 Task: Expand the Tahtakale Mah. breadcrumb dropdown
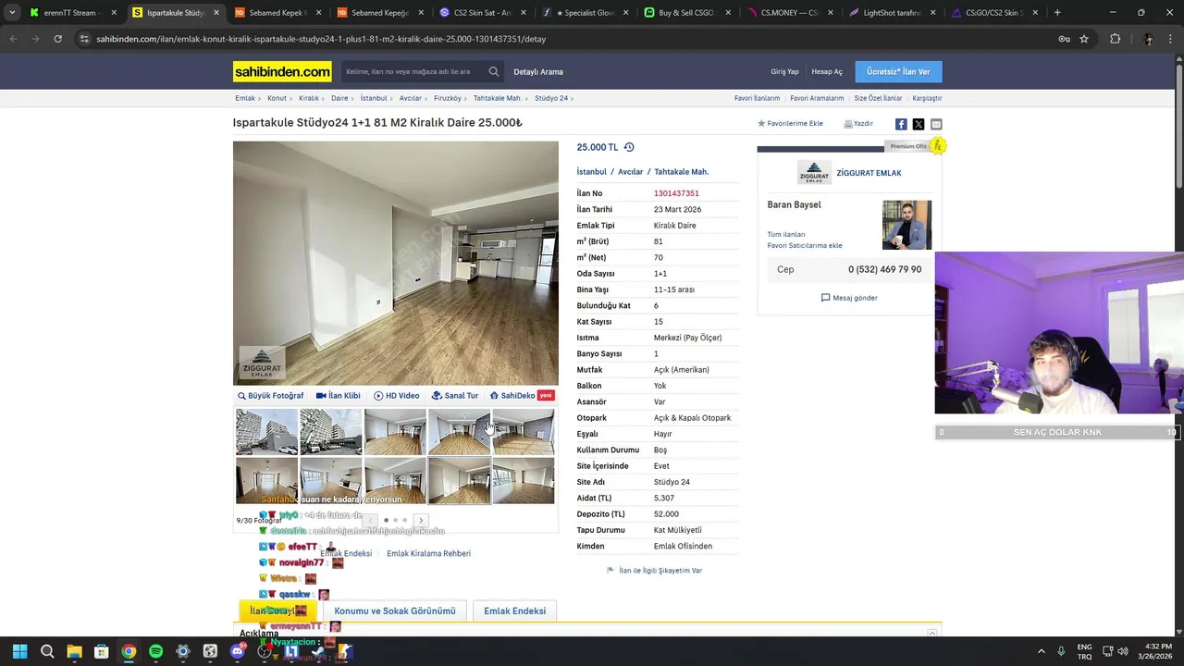click(526, 98)
